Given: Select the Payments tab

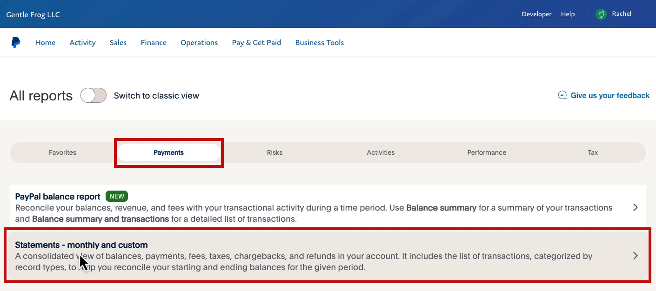Looking at the screenshot, I should (x=169, y=152).
